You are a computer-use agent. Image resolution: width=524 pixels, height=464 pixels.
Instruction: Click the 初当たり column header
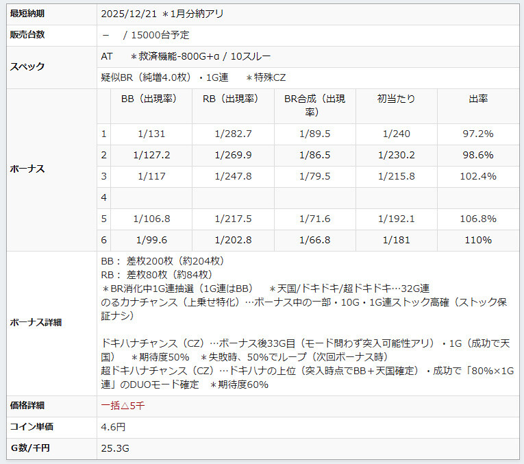coord(397,99)
